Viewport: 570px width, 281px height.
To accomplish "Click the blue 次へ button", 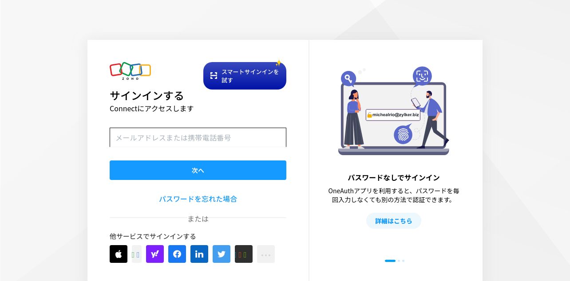I will click(x=198, y=170).
